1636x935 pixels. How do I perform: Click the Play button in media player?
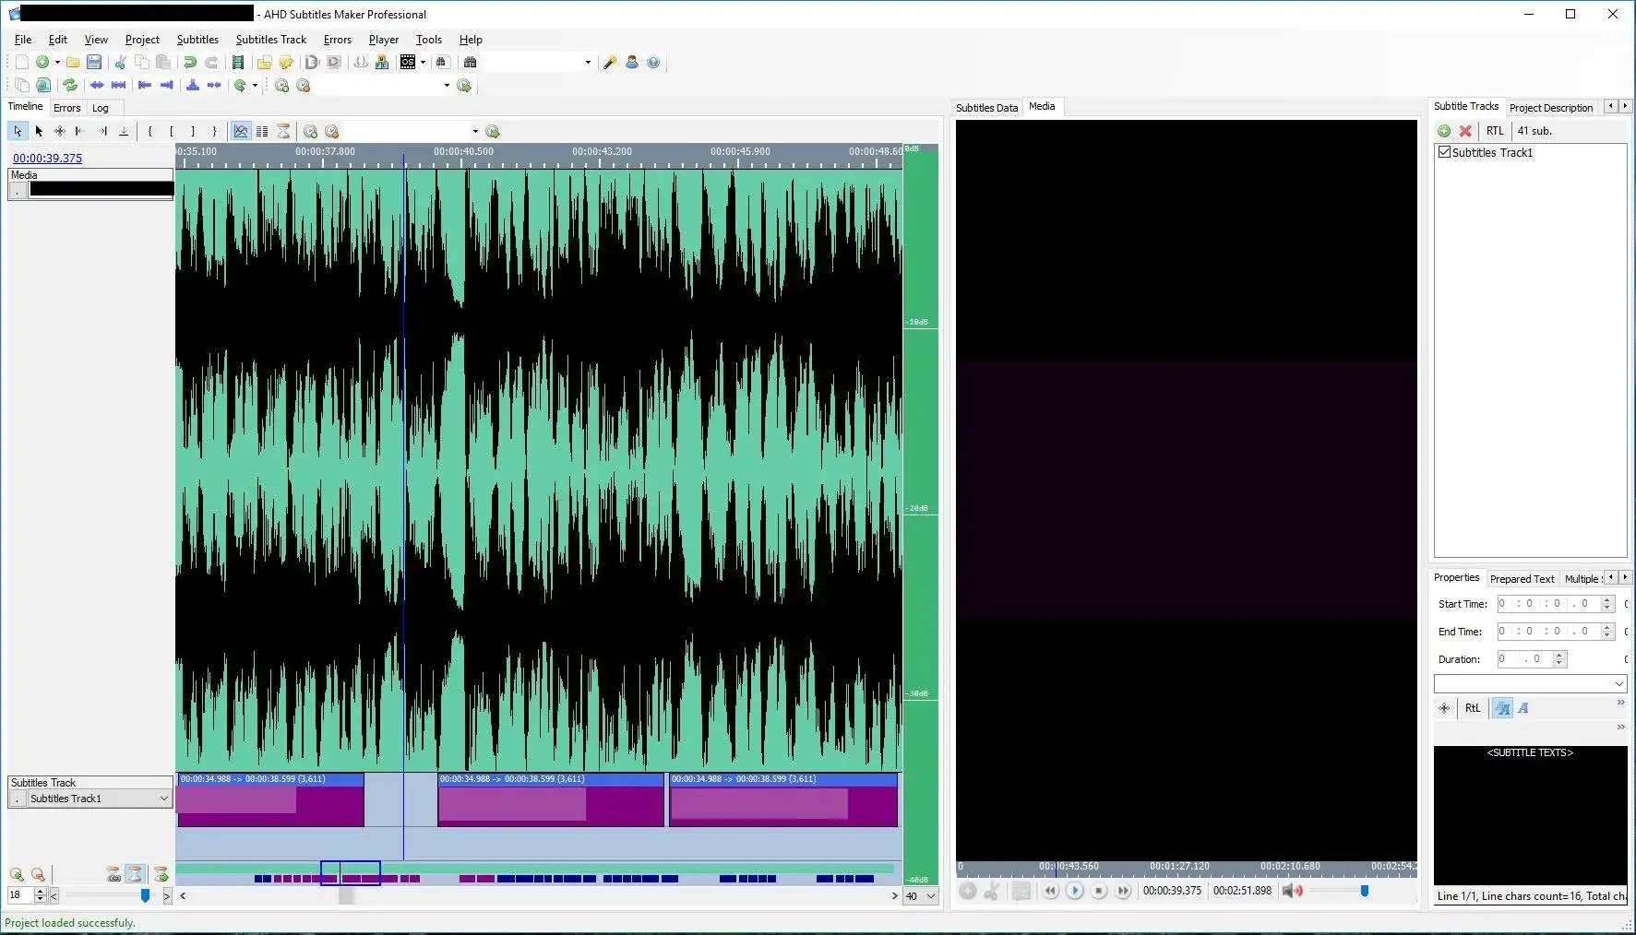click(x=1074, y=891)
